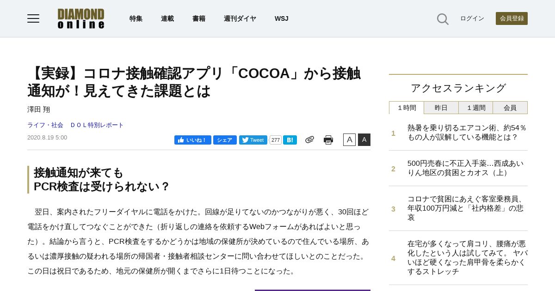Click the ログイン link
This screenshot has width=555, height=291.
pyautogui.click(x=472, y=18)
